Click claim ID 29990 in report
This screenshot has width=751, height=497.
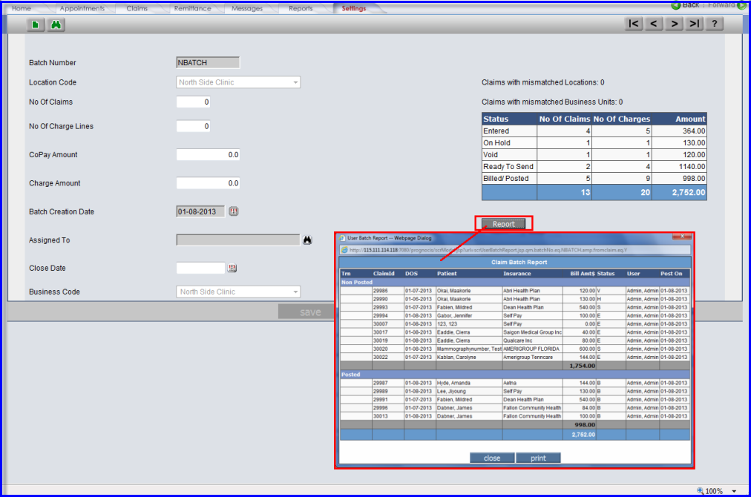[380, 299]
